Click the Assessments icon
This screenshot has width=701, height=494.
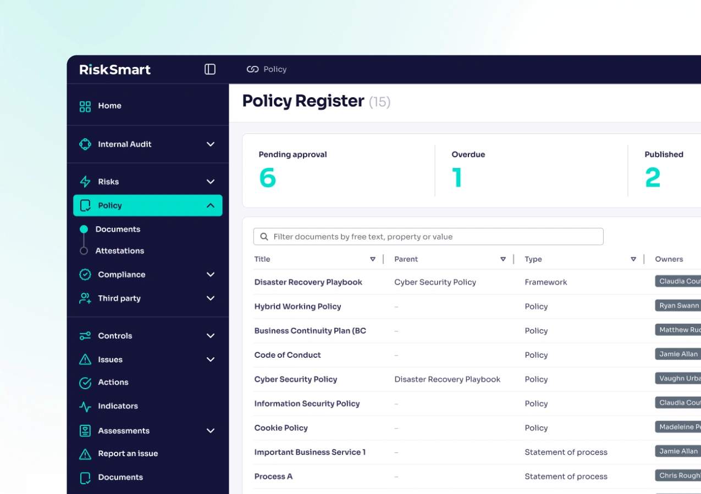[85, 431]
